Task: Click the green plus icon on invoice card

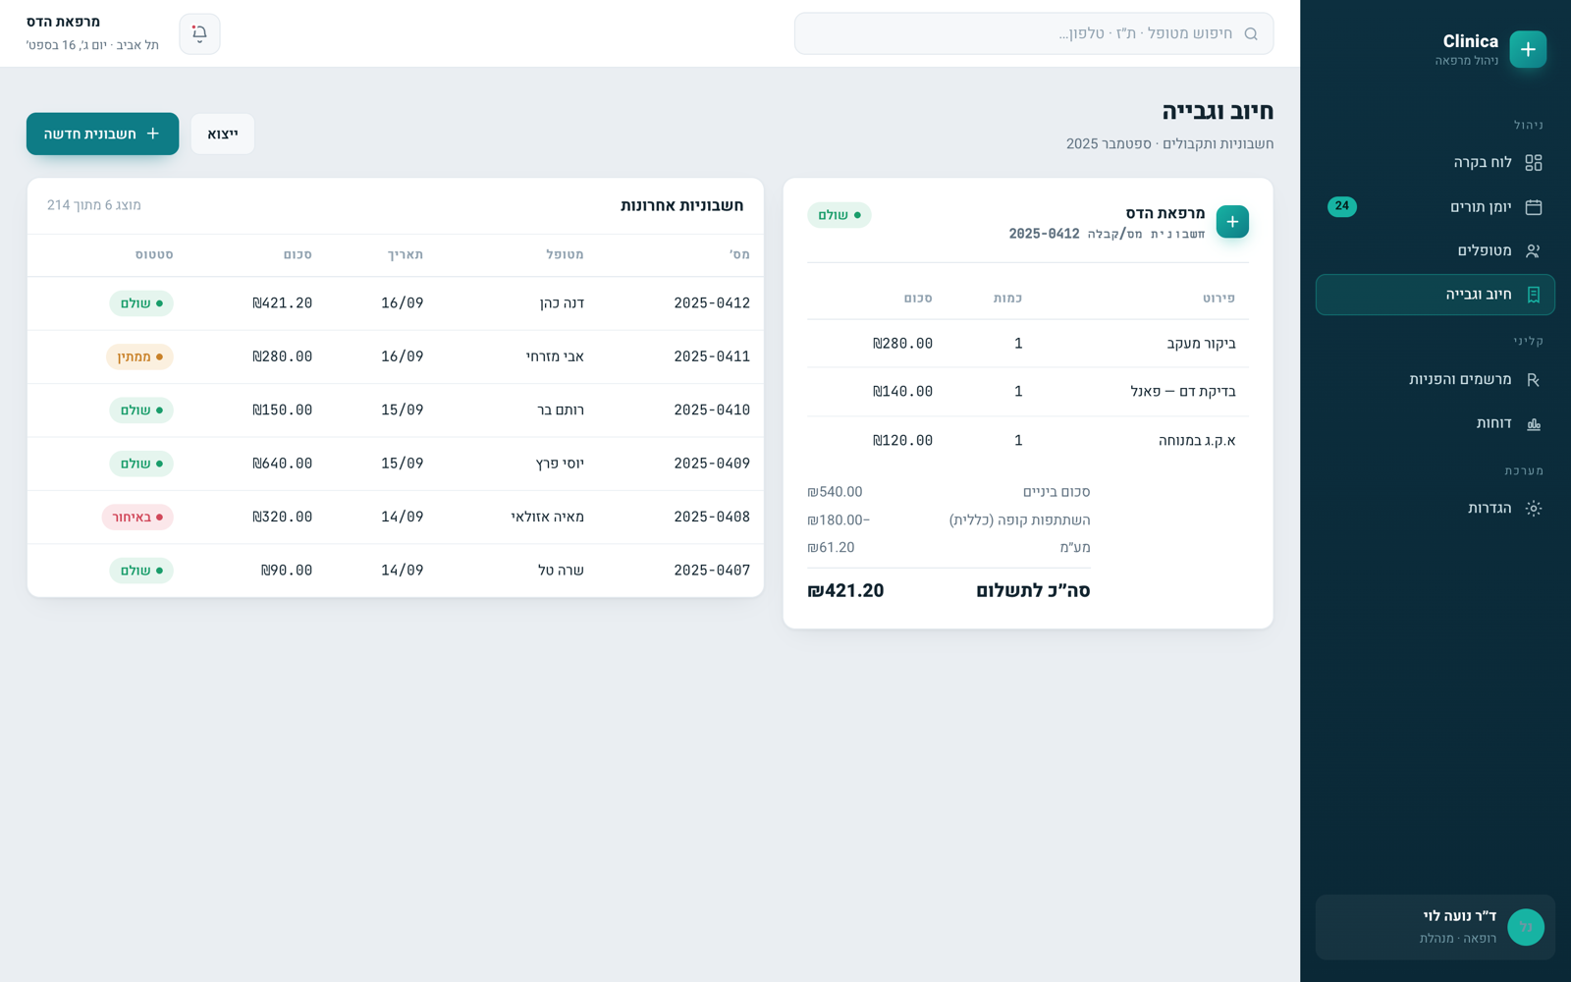Action: 1232,222
